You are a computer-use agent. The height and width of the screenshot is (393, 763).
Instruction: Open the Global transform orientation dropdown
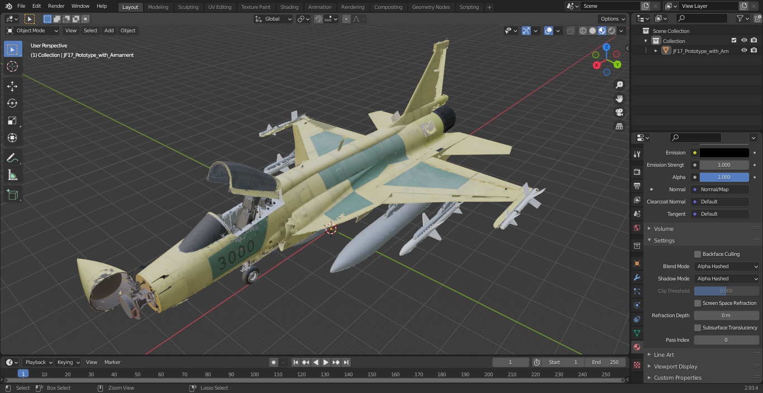273,19
